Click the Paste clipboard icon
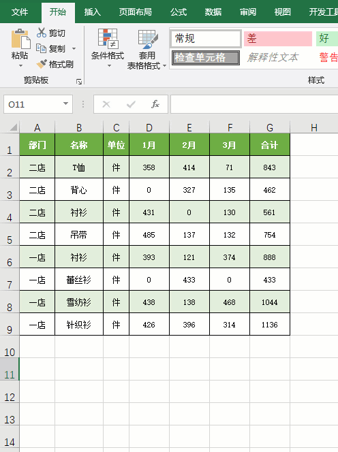The image size is (338, 452). coord(20,39)
